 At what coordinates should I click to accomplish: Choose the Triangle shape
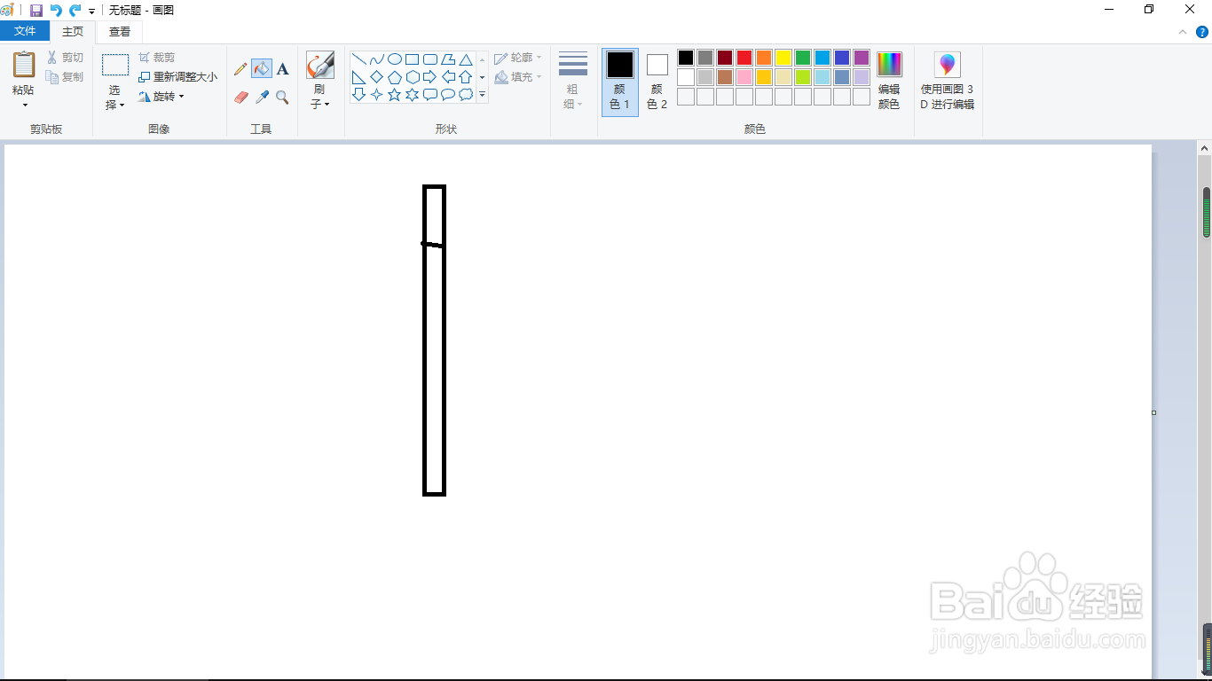pyautogui.click(x=466, y=59)
